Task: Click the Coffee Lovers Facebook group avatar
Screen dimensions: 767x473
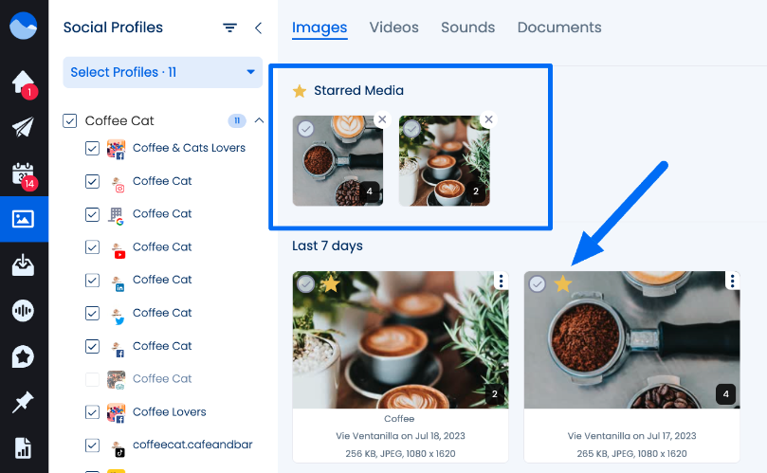Action: tap(116, 413)
